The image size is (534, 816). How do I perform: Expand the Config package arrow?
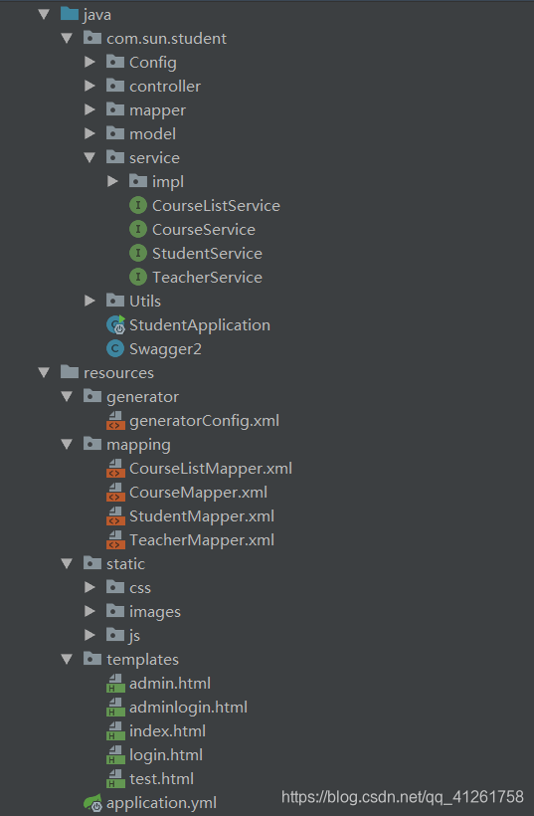(x=89, y=62)
